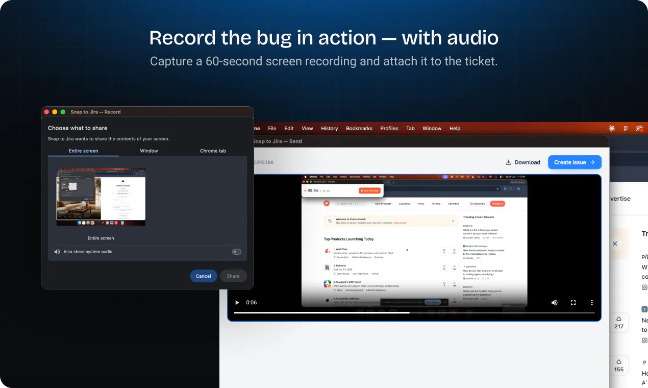The width and height of the screenshot is (648, 388).
Task: Click the Share button in the dialog
Action: (233, 276)
